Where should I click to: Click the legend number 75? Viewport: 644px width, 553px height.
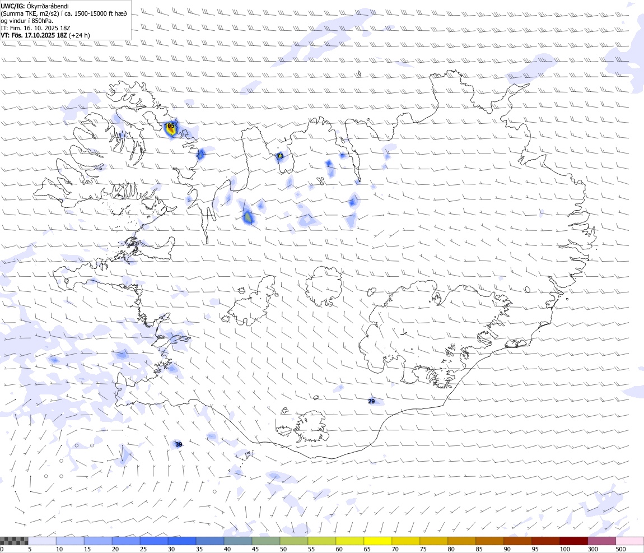coord(423,549)
